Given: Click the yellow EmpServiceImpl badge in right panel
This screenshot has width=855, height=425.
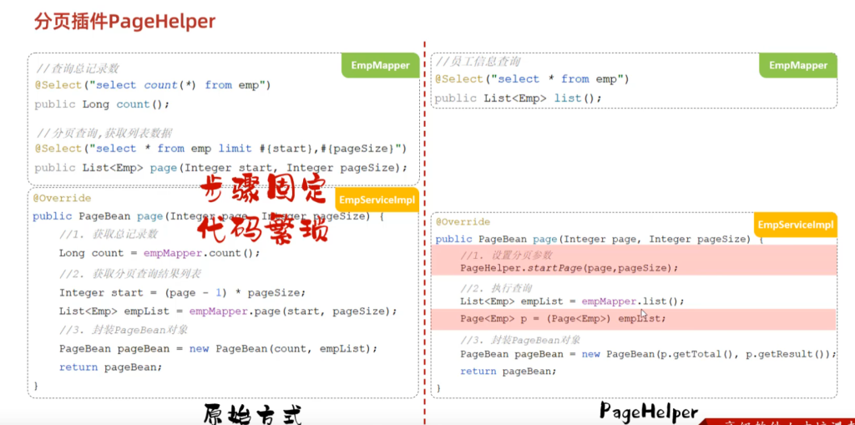Looking at the screenshot, I should tap(796, 225).
